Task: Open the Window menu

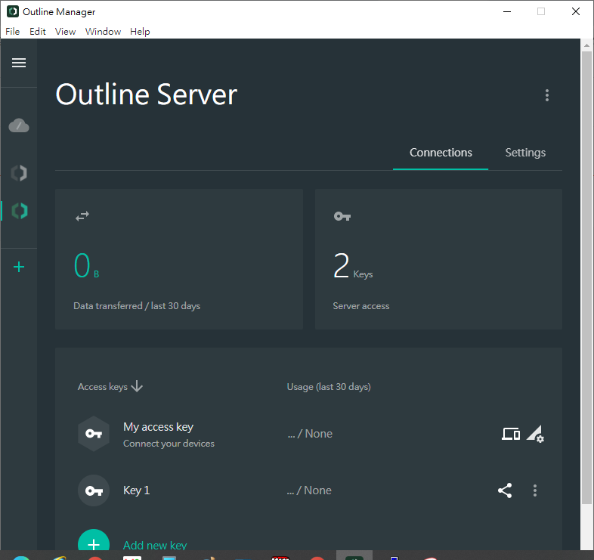Action: click(103, 32)
